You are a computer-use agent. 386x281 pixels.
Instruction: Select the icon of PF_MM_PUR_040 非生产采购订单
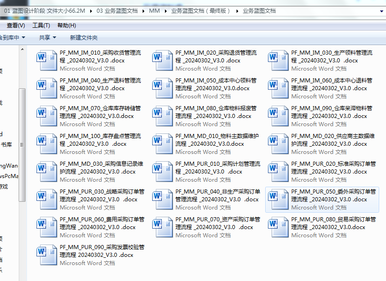click(163, 199)
